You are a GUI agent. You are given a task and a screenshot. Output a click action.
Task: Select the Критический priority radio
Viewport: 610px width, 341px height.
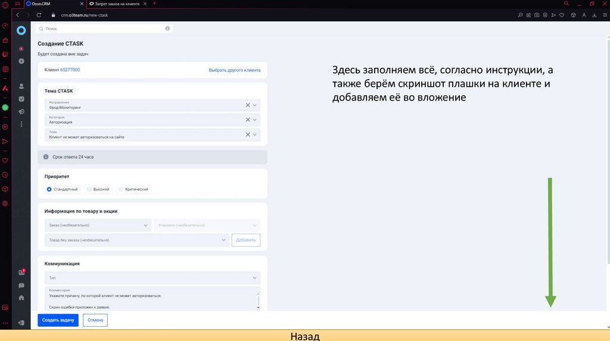120,190
